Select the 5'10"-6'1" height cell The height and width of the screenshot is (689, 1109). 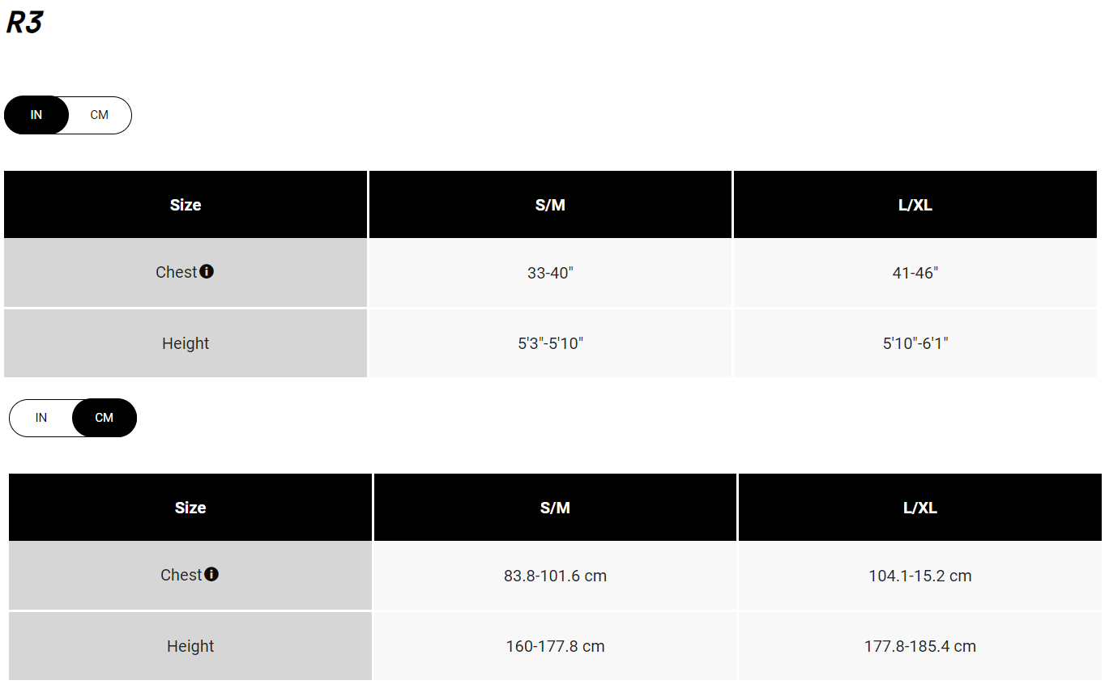pyautogui.click(x=915, y=343)
